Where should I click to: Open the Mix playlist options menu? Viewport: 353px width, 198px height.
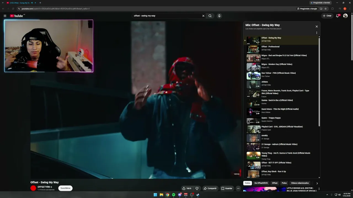pyautogui.click(x=317, y=33)
